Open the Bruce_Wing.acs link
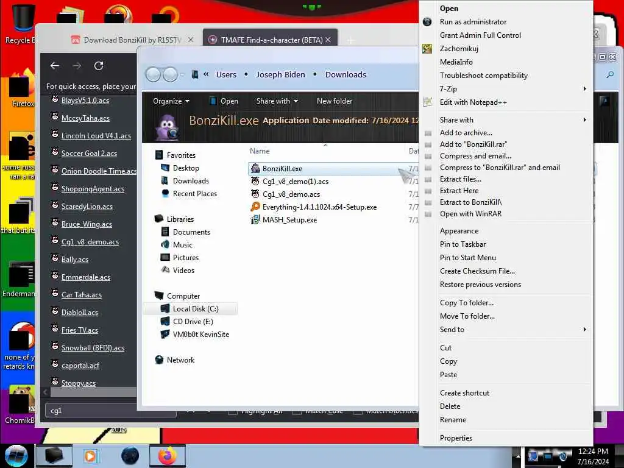The height and width of the screenshot is (468, 624). click(87, 224)
